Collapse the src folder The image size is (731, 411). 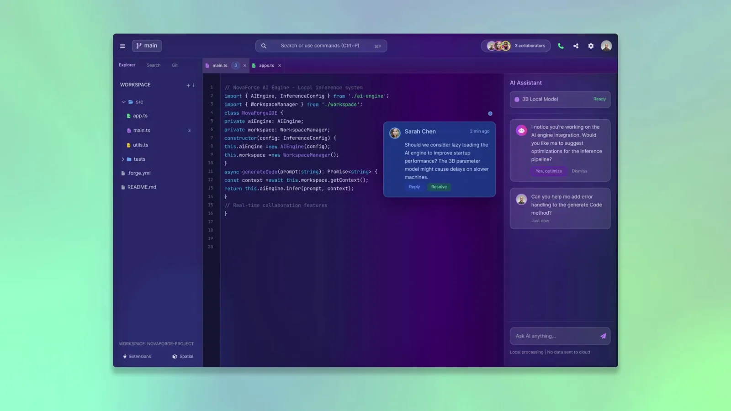point(123,102)
